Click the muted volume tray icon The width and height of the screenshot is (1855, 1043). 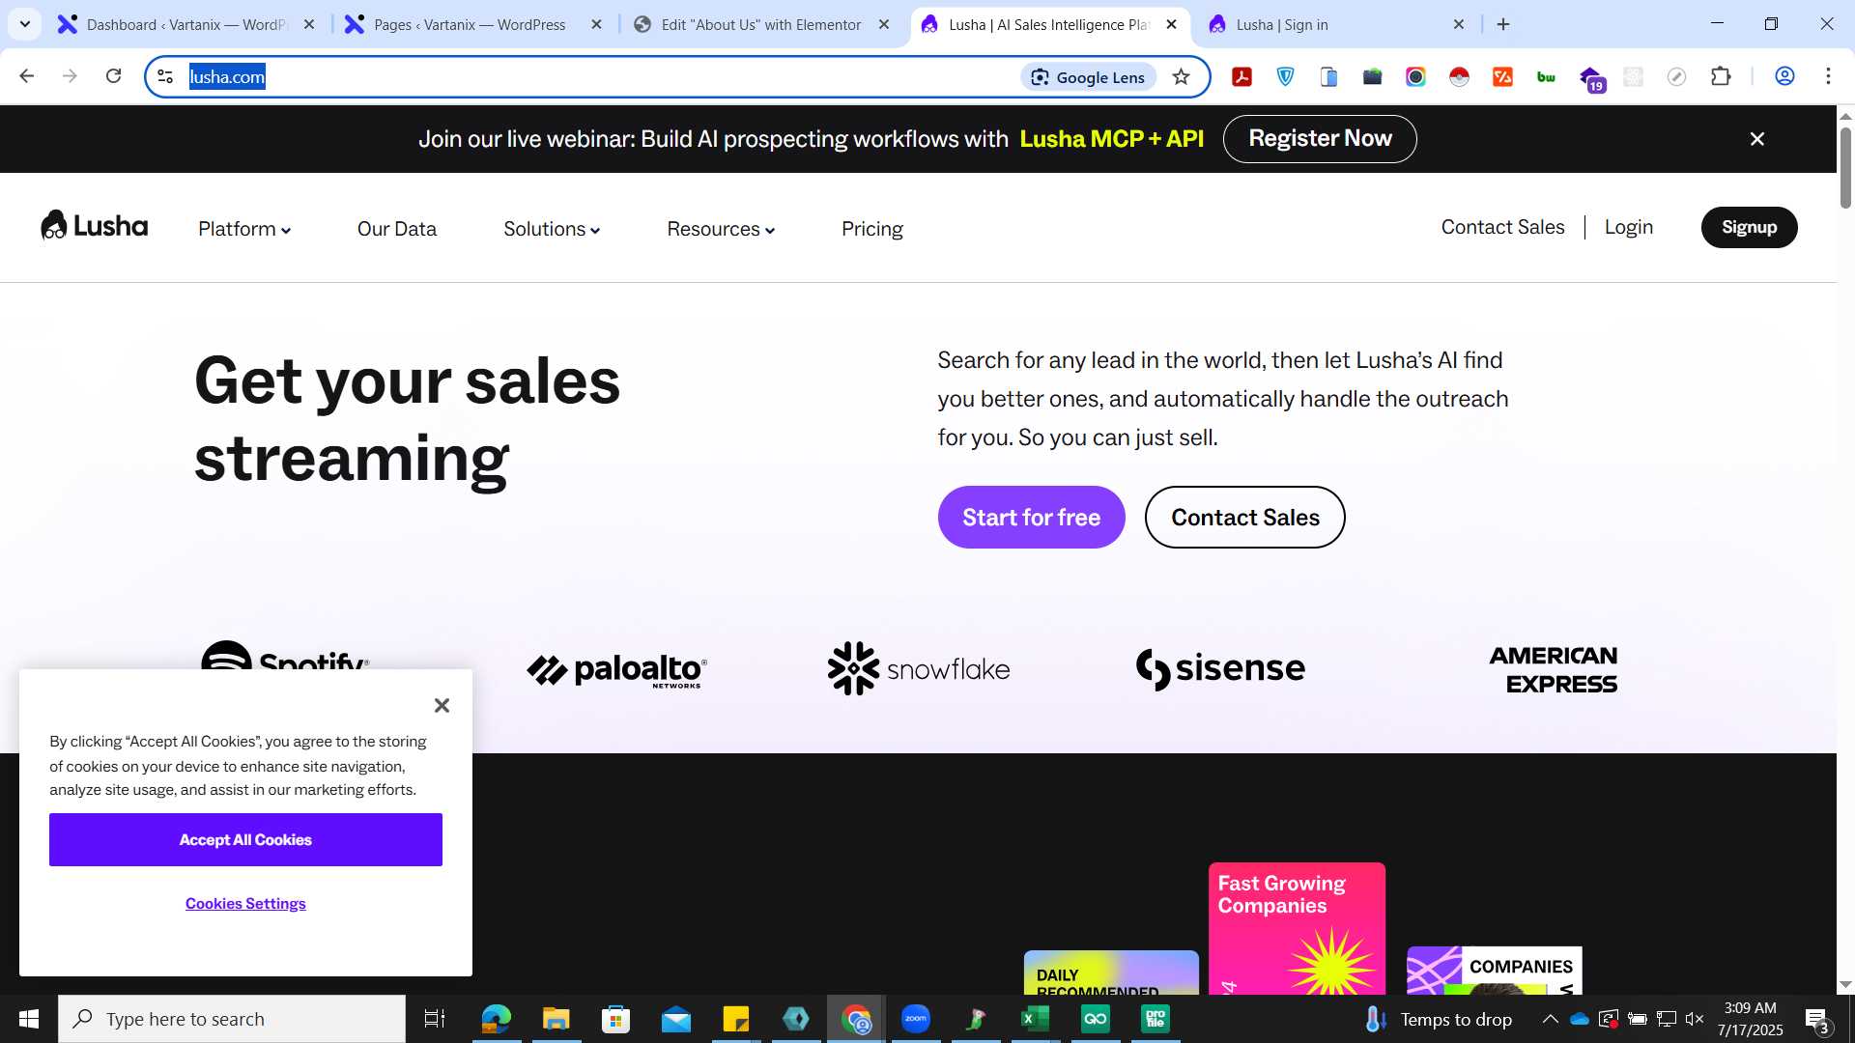pos(1694,1019)
